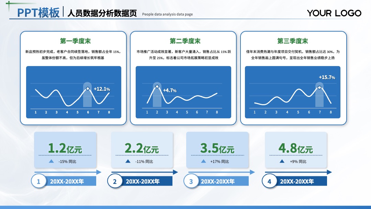Click the number 2 circle badge

(x=115, y=181)
